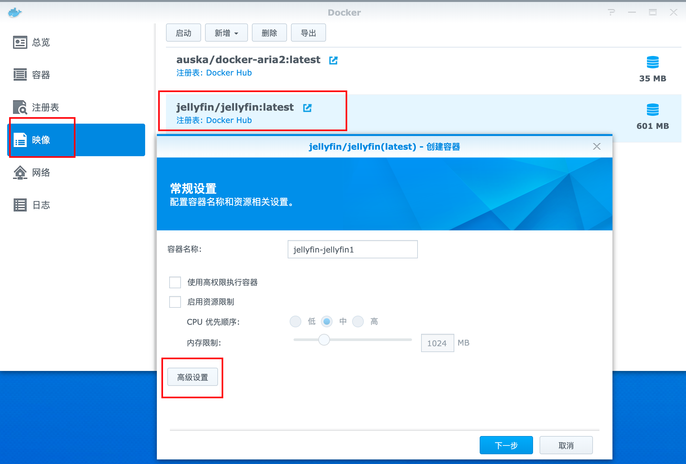Click the 映像 file icon
Viewport: 686px width, 464px height.
(x=20, y=140)
